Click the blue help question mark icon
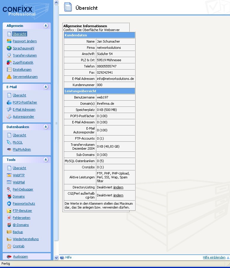Viewport: 230px width, 268px height. point(62,258)
